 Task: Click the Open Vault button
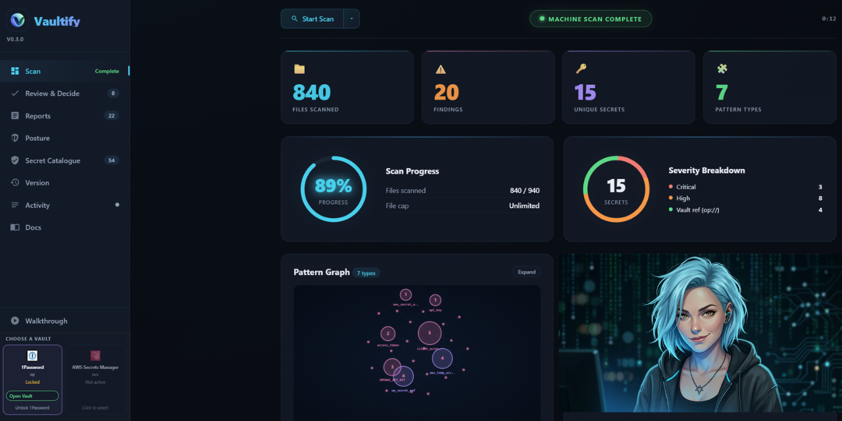pos(32,396)
